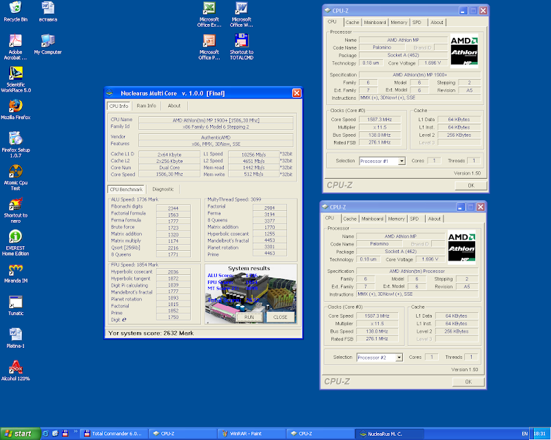Click AMD Athlon logo in upper CPU-Z
This screenshot has height=440, width=551.
(464, 50)
